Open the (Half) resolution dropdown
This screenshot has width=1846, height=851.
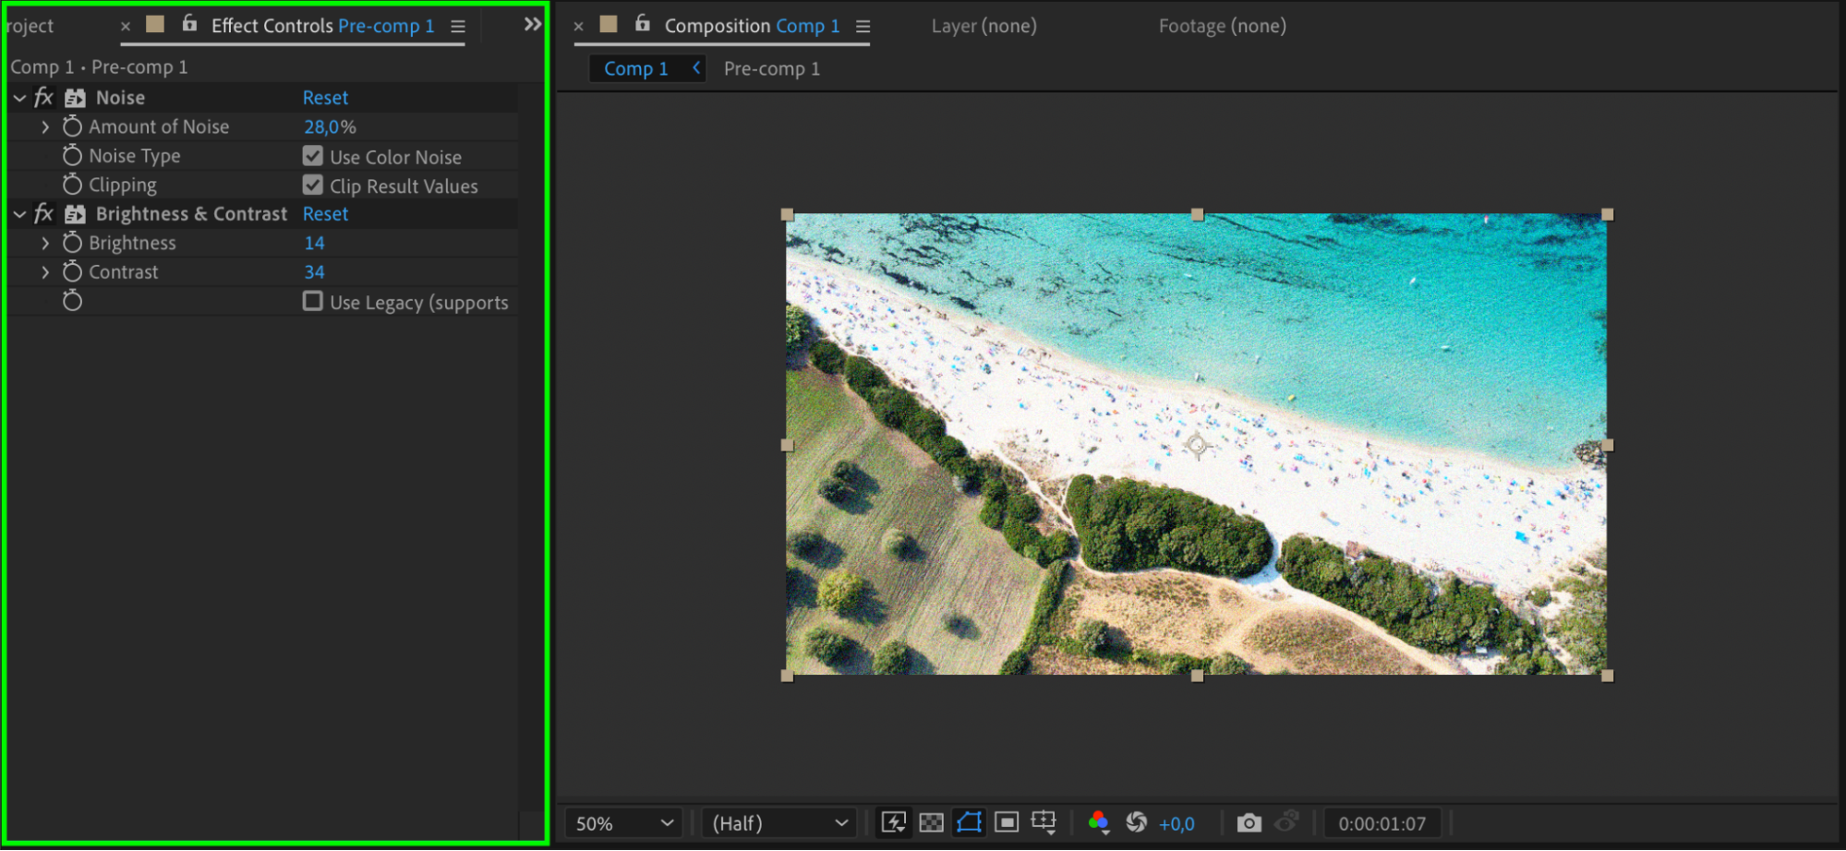[778, 823]
